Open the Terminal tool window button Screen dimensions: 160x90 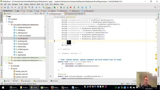54,81
